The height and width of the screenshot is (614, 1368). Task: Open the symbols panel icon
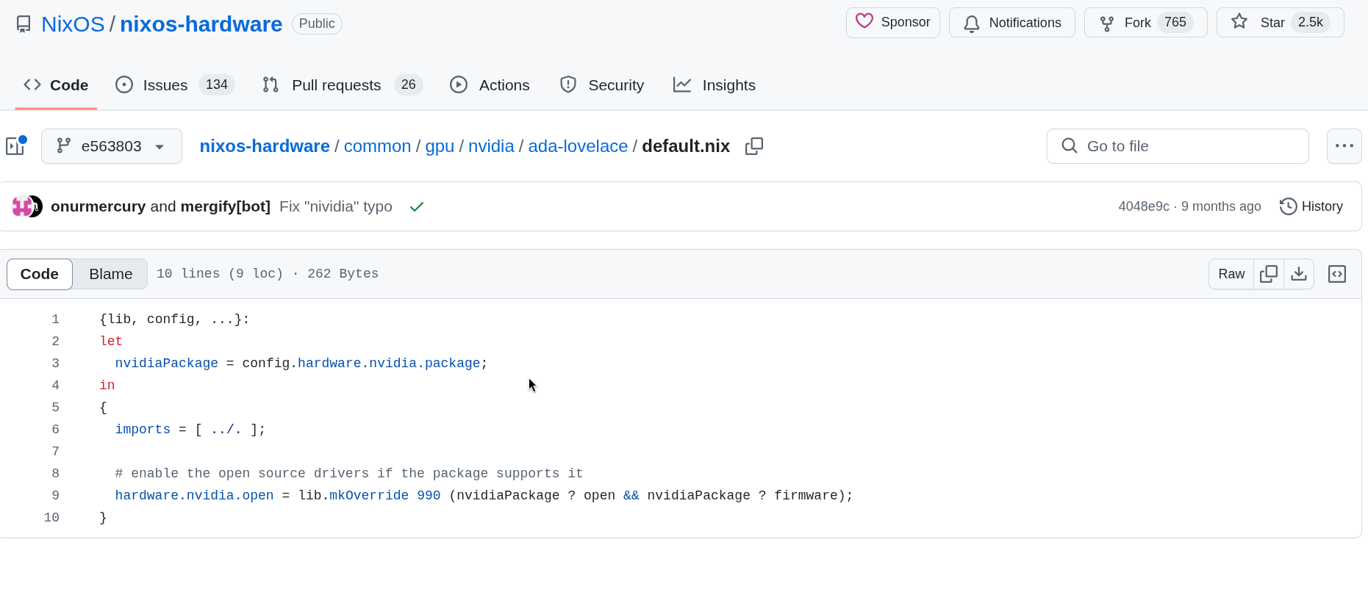tap(1336, 274)
